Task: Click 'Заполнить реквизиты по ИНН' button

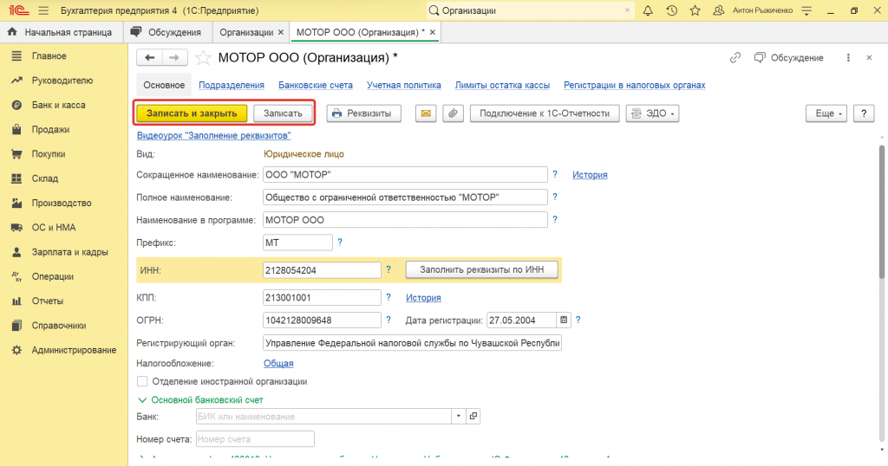Action: [481, 269]
